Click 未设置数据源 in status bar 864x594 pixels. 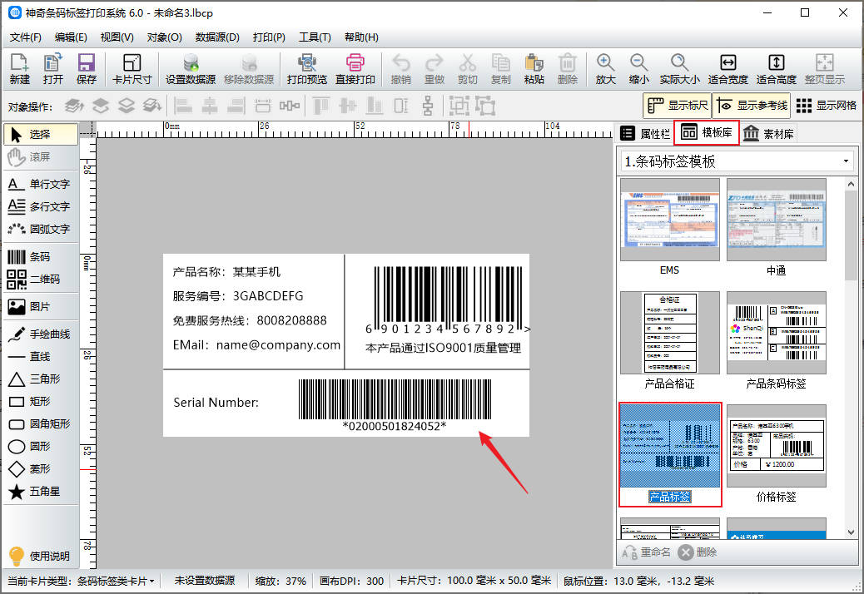pyautogui.click(x=205, y=581)
